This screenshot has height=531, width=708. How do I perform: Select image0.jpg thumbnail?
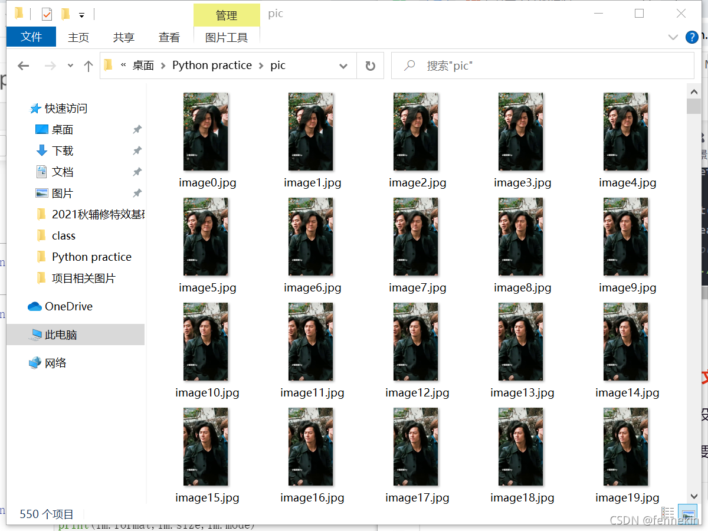(x=206, y=132)
